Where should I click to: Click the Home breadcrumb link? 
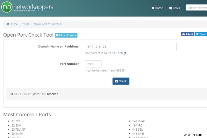click(x=12, y=24)
